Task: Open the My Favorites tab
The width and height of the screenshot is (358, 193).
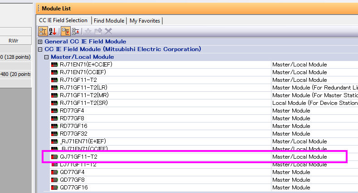Action: tap(145, 21)
